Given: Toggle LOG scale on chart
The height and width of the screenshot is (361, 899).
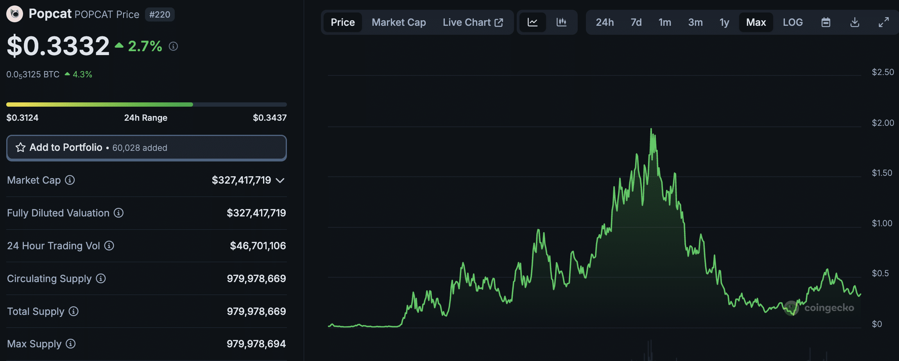Looking at the screenshot, I should (x=793, y=22).
